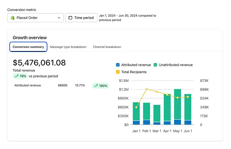Click the green May 1 unattributed revenue bar

click(178, 104)
